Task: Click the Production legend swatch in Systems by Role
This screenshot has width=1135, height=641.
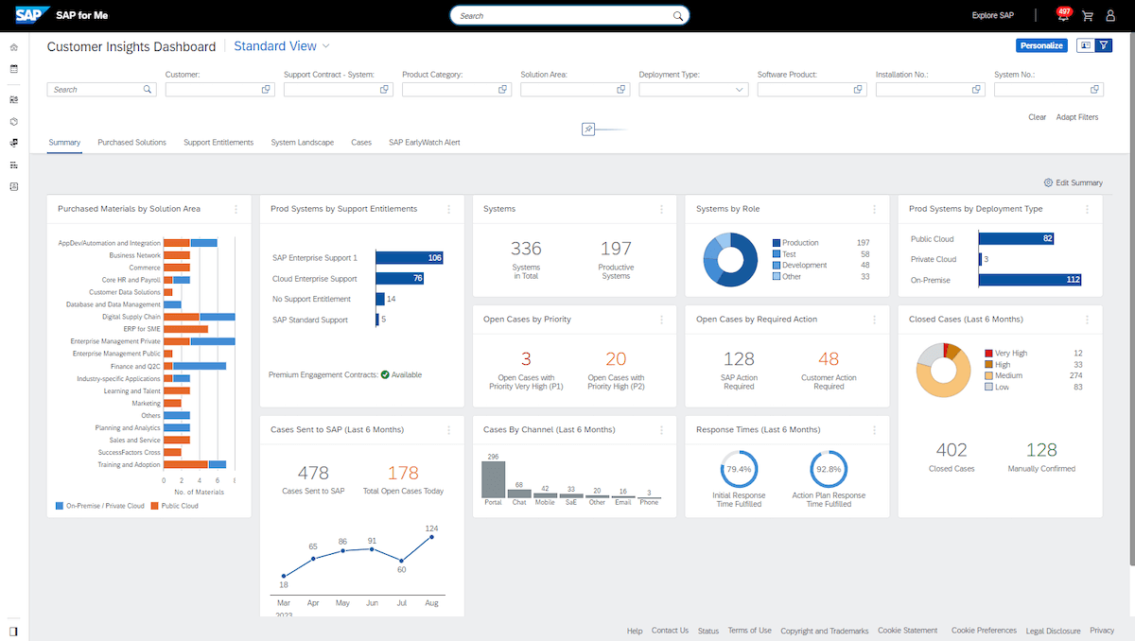Action: pos(777,243)
